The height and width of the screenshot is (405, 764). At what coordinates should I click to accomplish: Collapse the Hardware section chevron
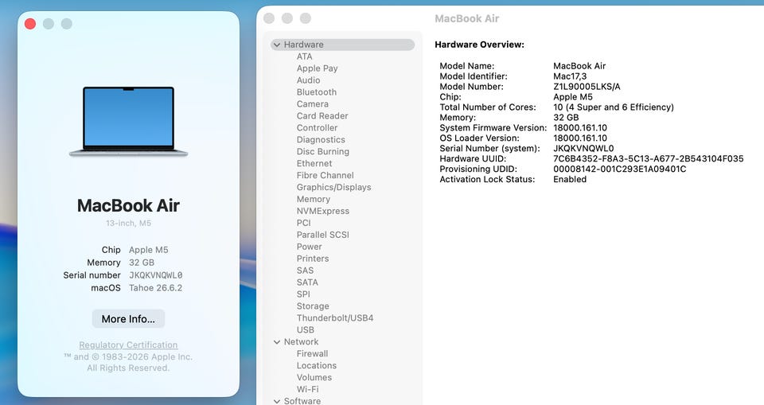pos(277,45)
